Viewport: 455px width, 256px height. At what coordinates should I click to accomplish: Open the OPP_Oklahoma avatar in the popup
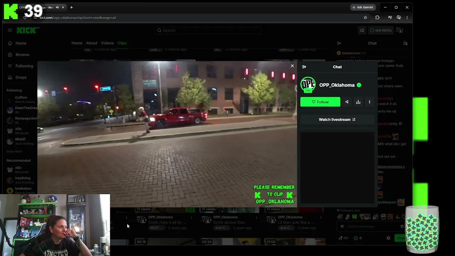click(x=308, y=85)
